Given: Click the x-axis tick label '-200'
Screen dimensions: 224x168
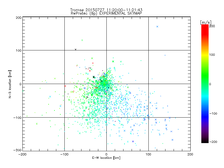Looking at the screenshot, I should point(22,154).
